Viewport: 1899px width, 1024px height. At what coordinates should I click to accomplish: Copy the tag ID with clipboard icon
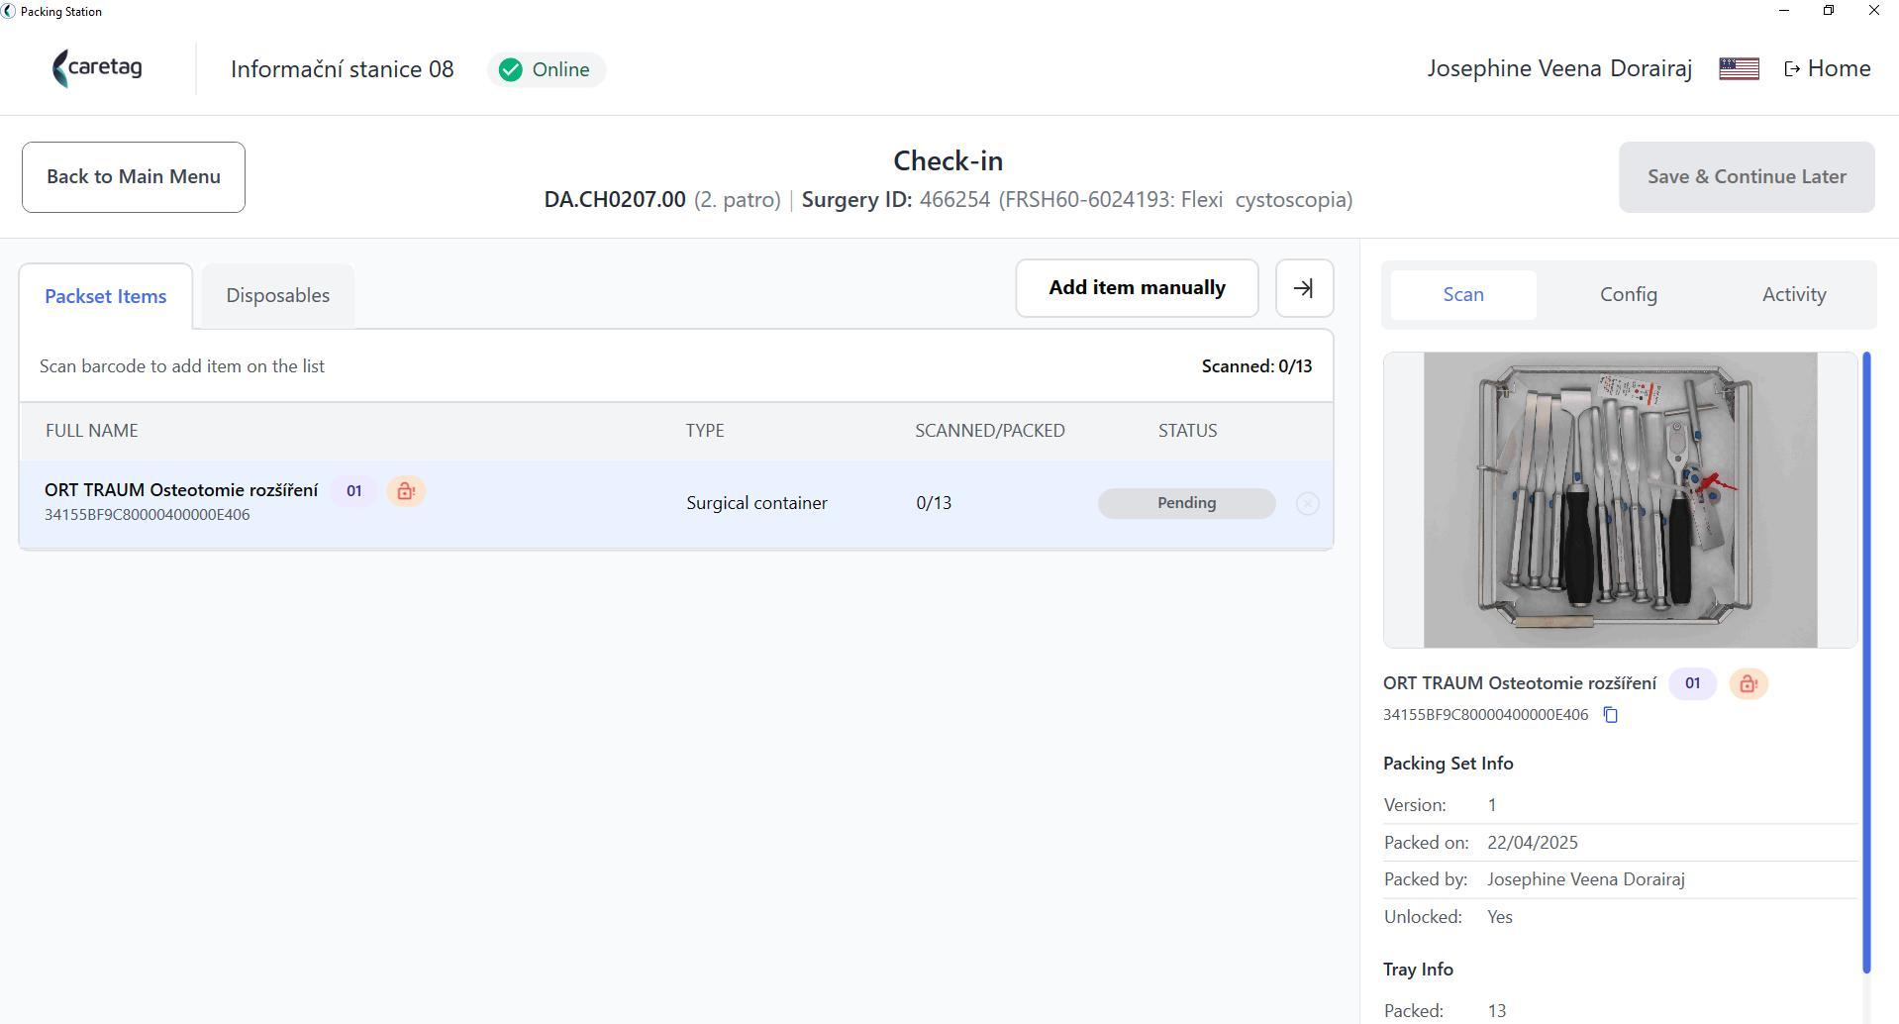tap(1611, 715)
